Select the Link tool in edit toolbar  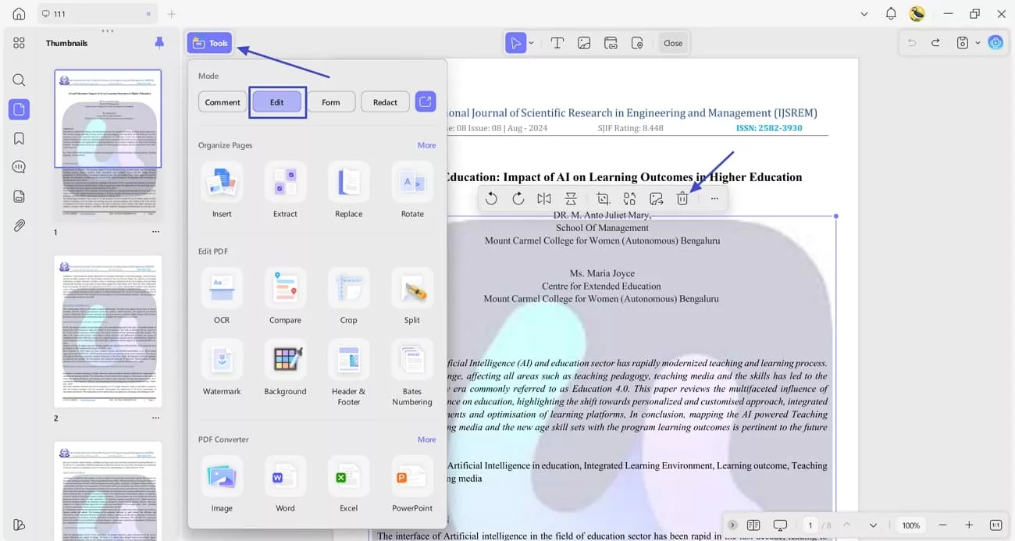pos(611,43)
